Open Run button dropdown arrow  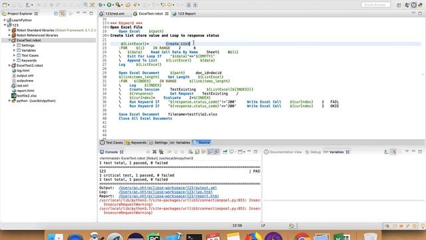click(x=113, y=5)
